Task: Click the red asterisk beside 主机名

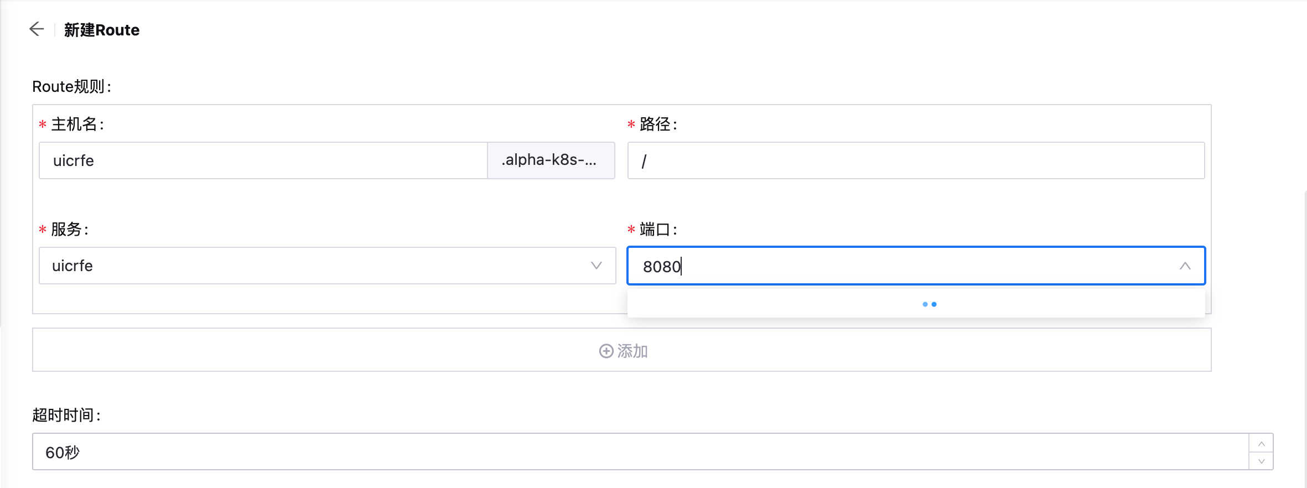Action: (42, 125)
